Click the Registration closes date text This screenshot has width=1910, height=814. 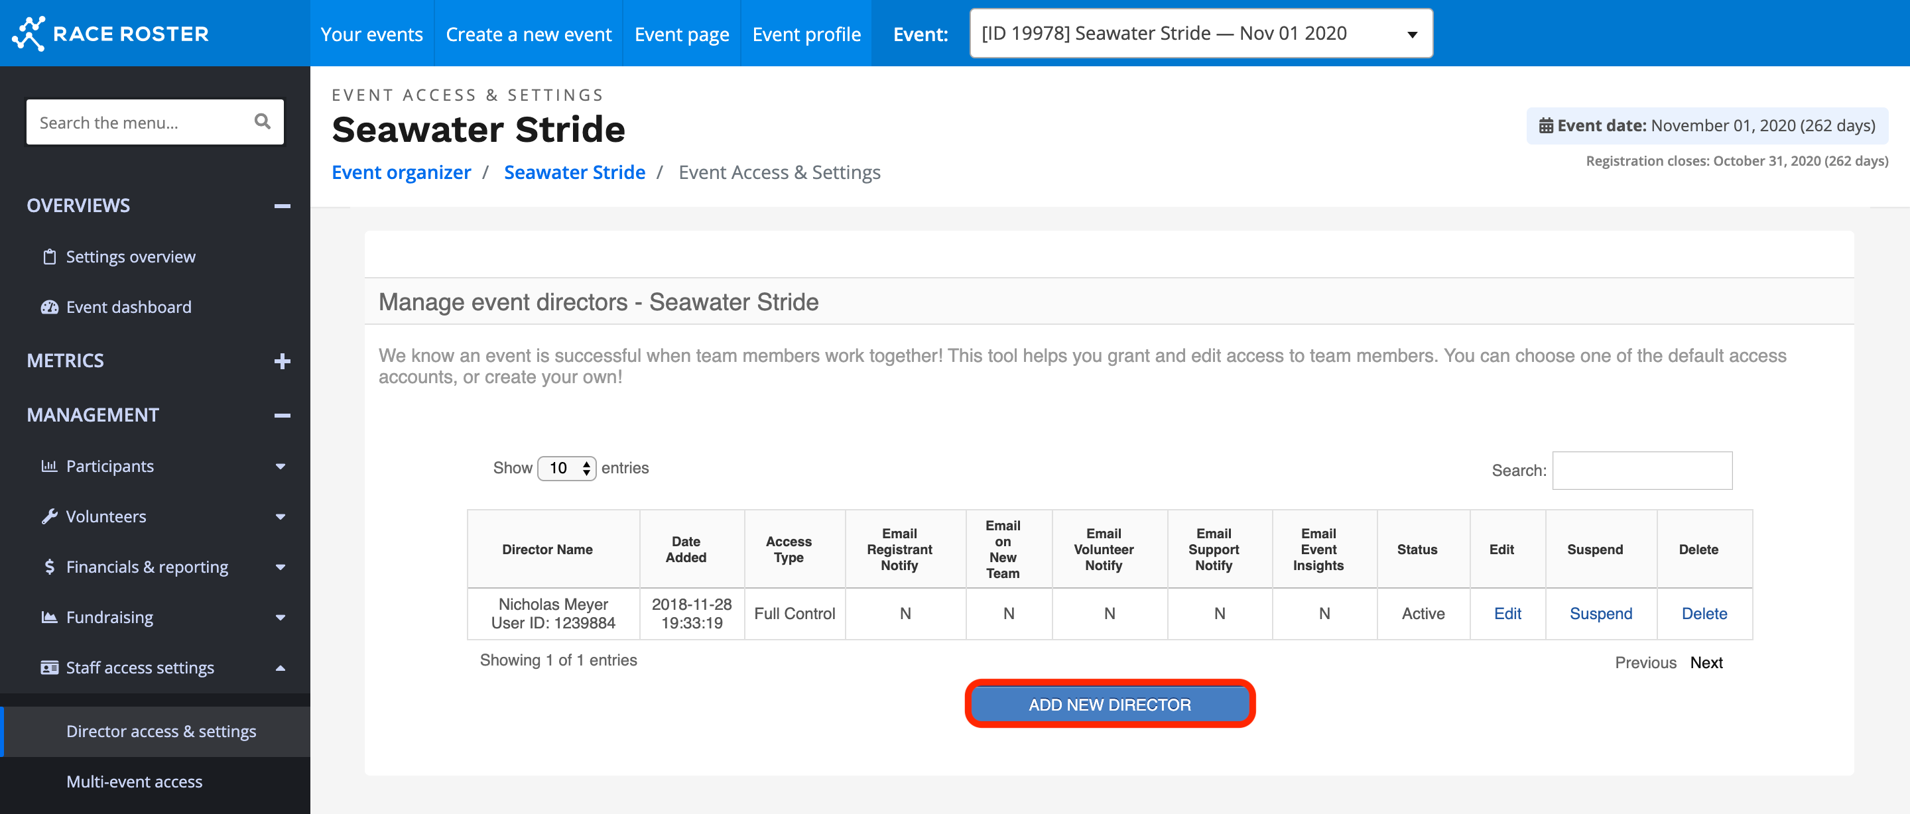(1736, 161)
